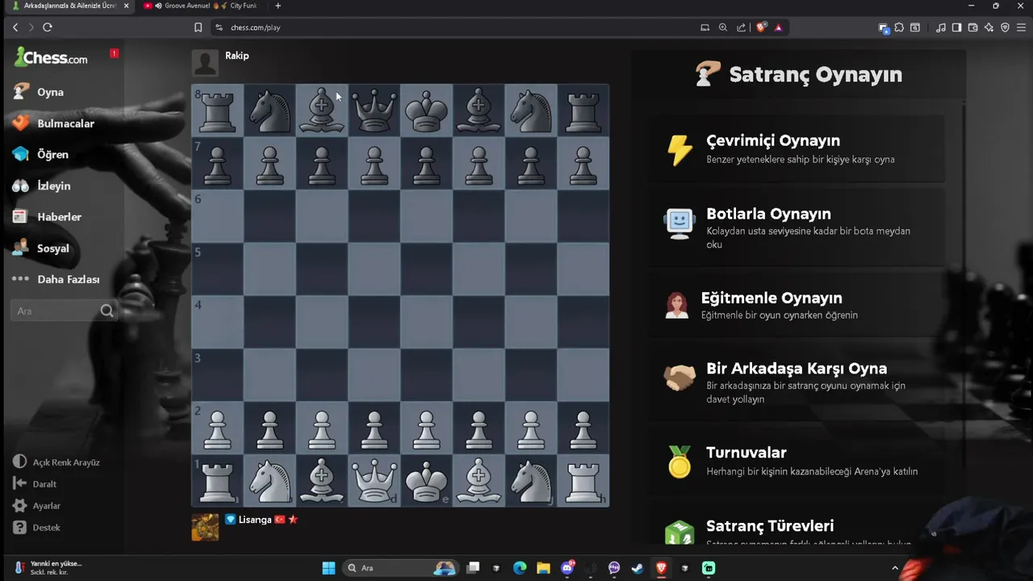This screenshot has width=1033, height=581.
Task: Open Discord from the taskbar
Action: (x=567, y=568)
